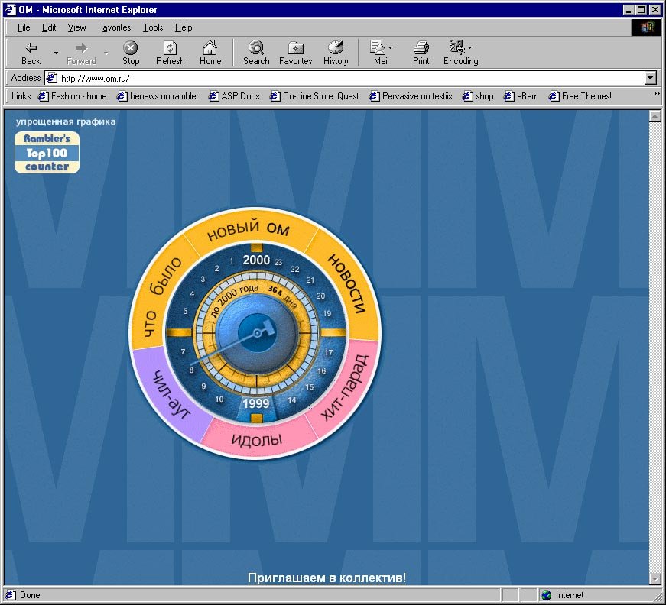The image size is (666, 605).
Task: Open the Search pane
Action: coord(256,53)
